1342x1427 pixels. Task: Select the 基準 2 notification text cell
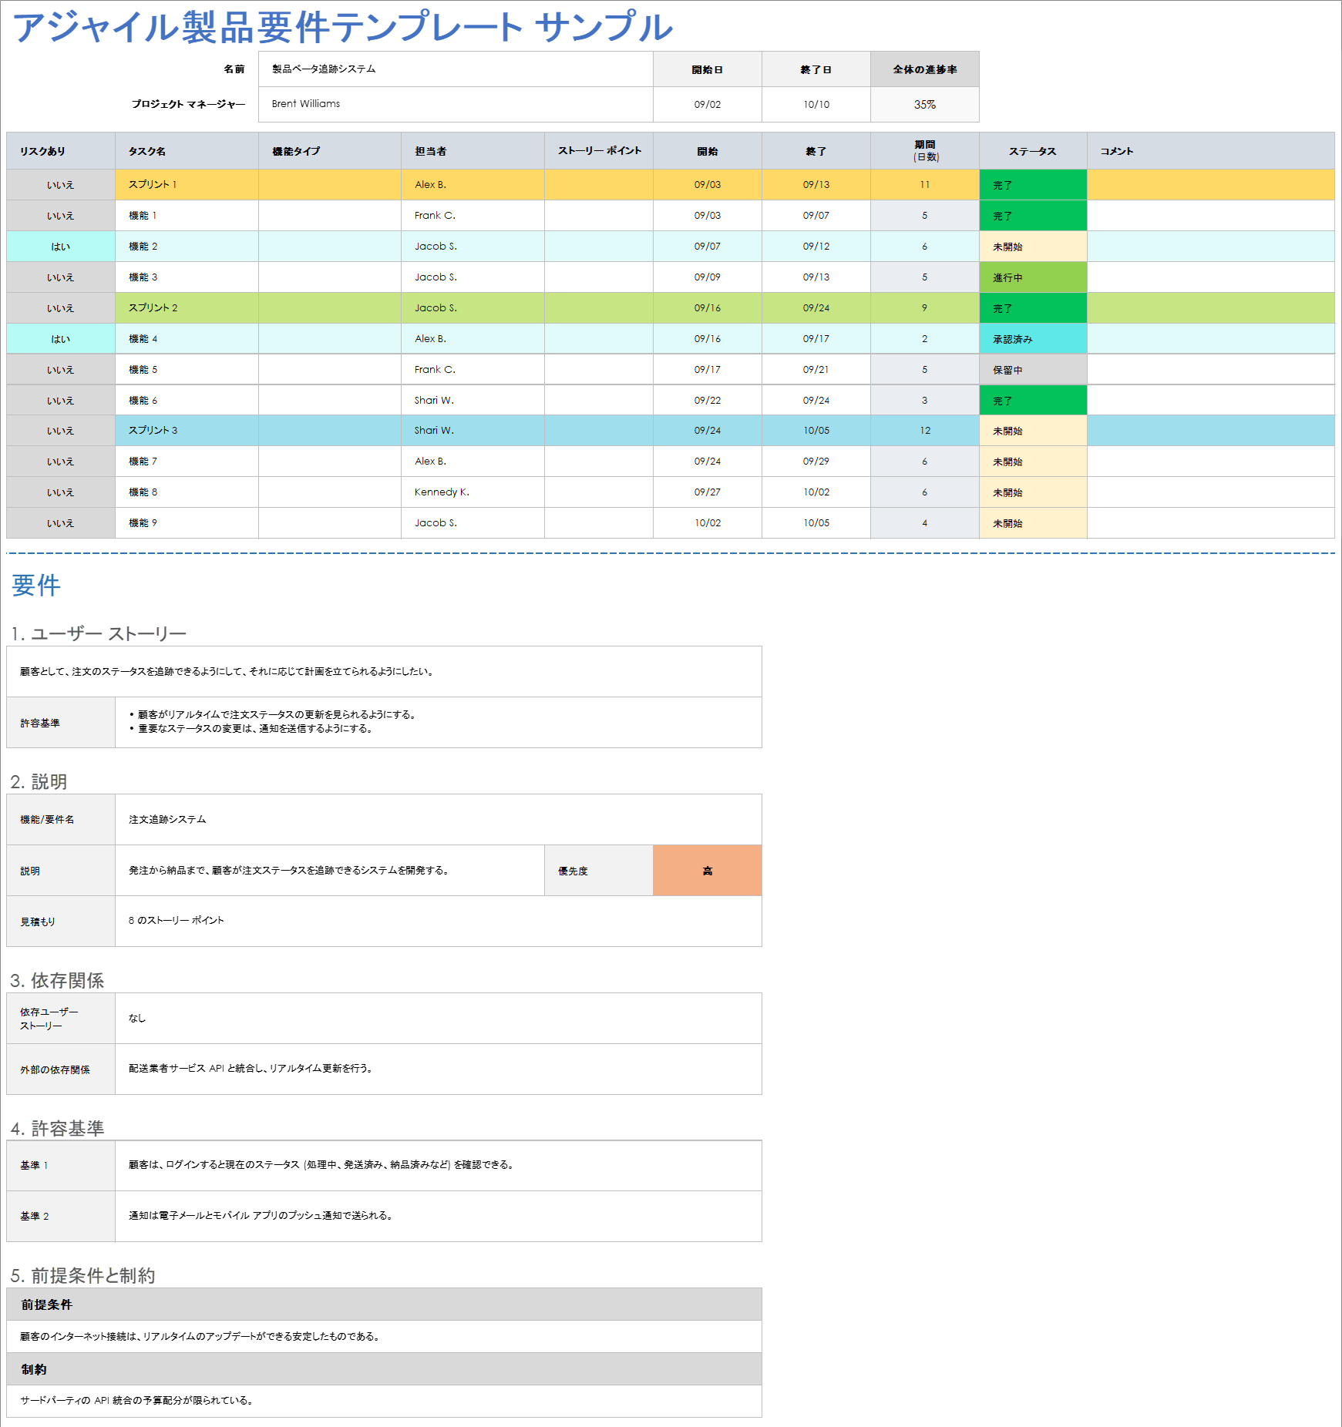(438, 1216)
